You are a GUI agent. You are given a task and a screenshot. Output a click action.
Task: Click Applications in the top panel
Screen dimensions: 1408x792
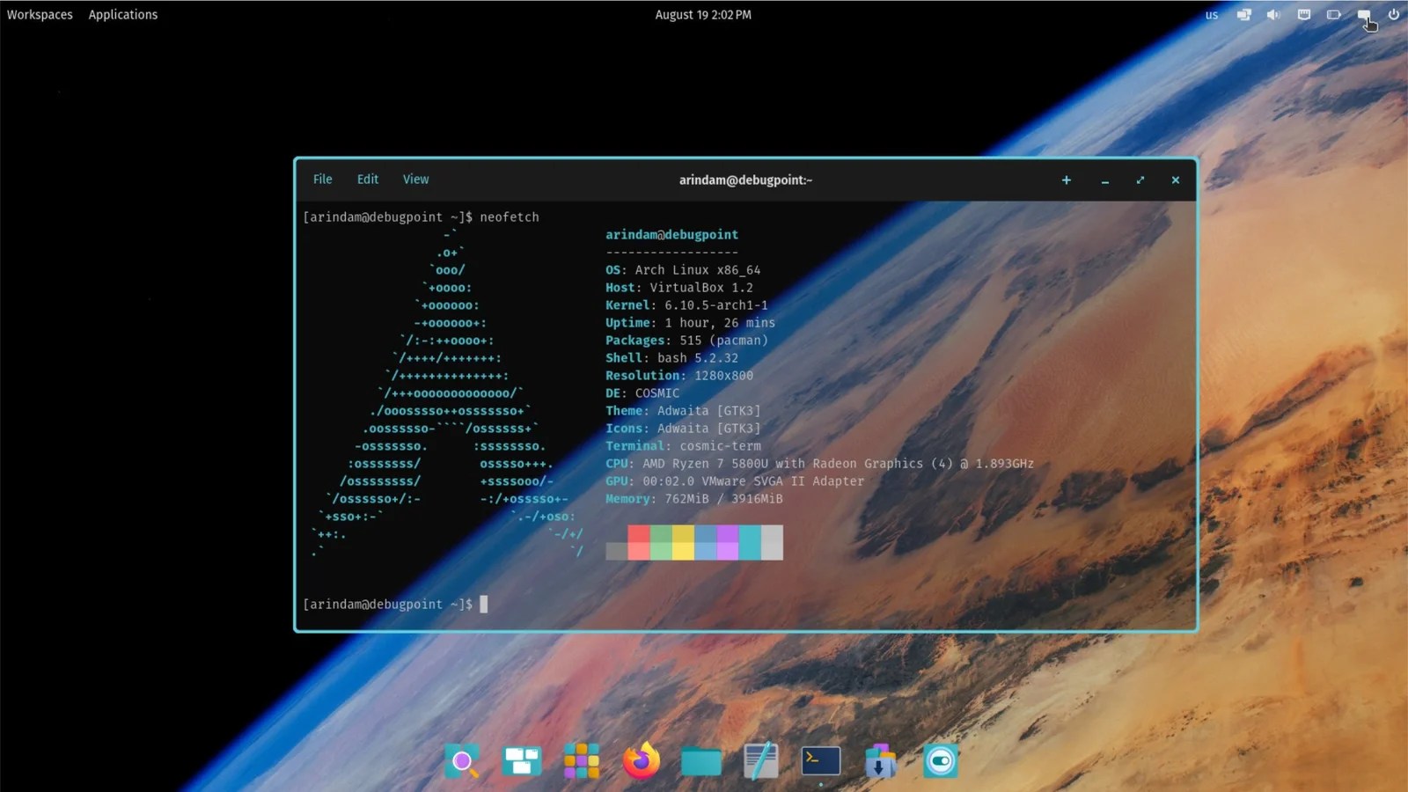[x=123, y=15]
